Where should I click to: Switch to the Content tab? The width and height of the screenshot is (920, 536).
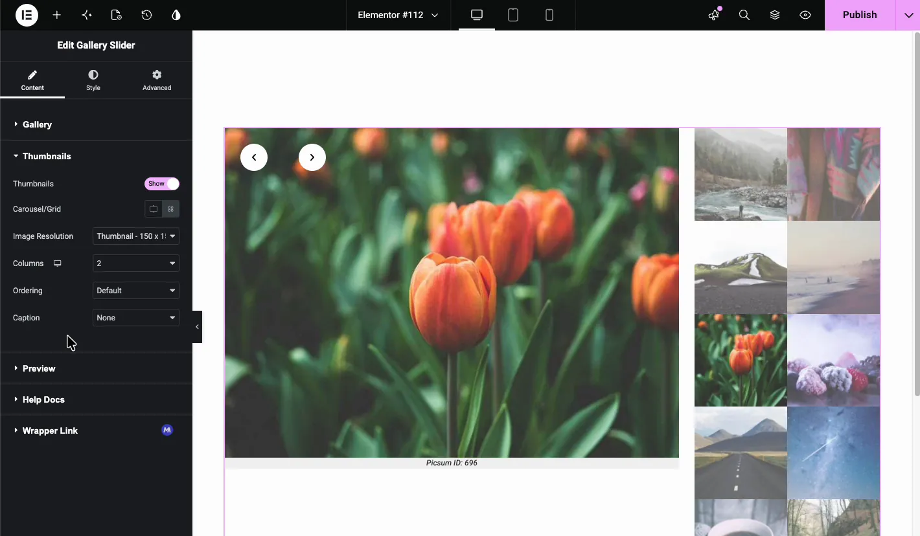pos(32,81)
